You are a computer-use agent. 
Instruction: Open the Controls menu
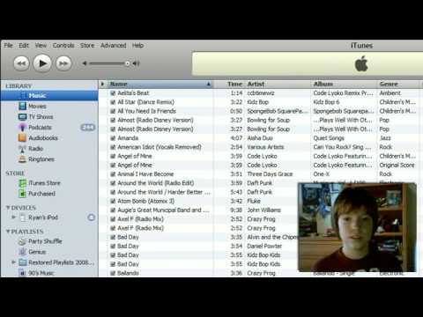(x=63, y=46)
